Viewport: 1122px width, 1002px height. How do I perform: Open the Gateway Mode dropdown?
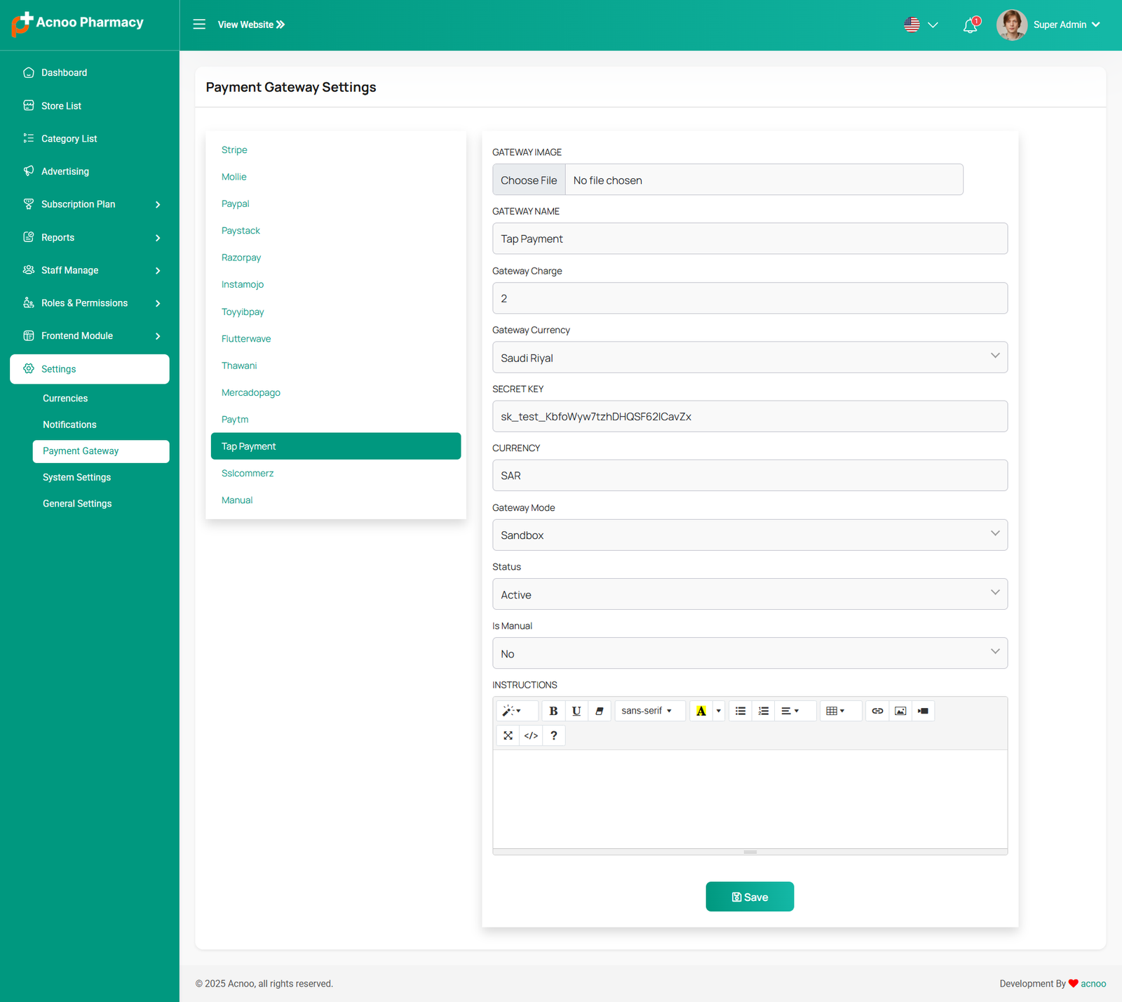coord(750,535)
